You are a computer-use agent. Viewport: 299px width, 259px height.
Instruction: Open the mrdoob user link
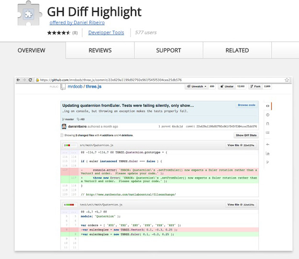point(75,87)
